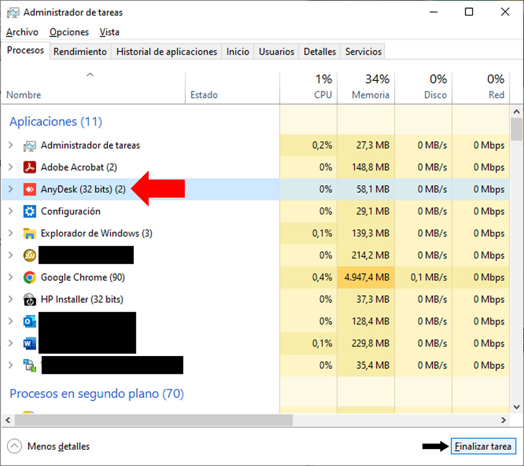Open the Opciones menu

pos(69,32)
